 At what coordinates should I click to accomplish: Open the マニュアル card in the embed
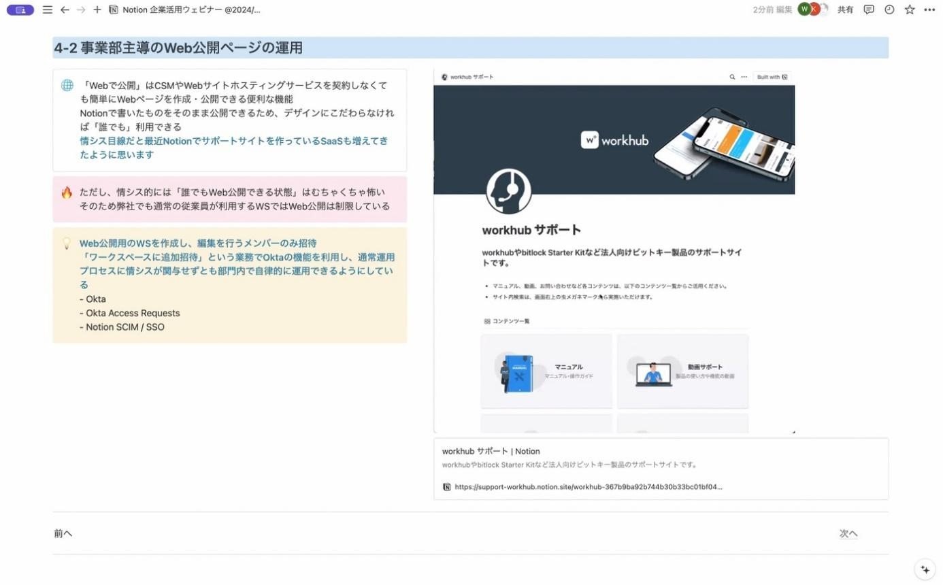546,371
